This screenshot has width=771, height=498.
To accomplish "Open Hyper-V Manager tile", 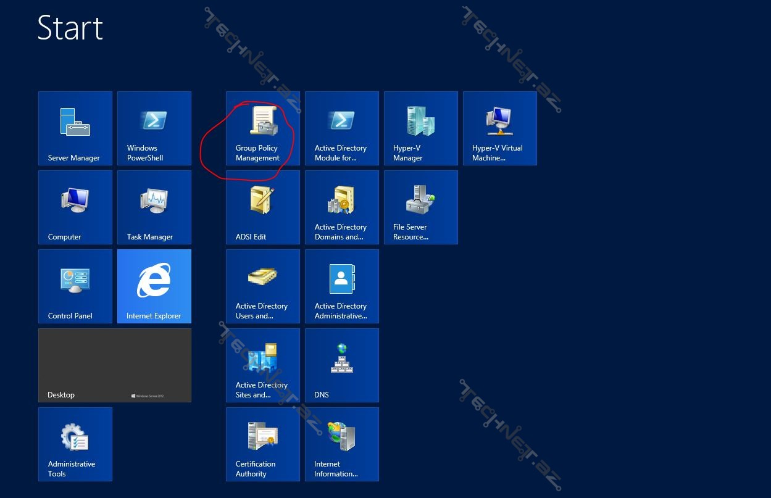I will 421,128.
